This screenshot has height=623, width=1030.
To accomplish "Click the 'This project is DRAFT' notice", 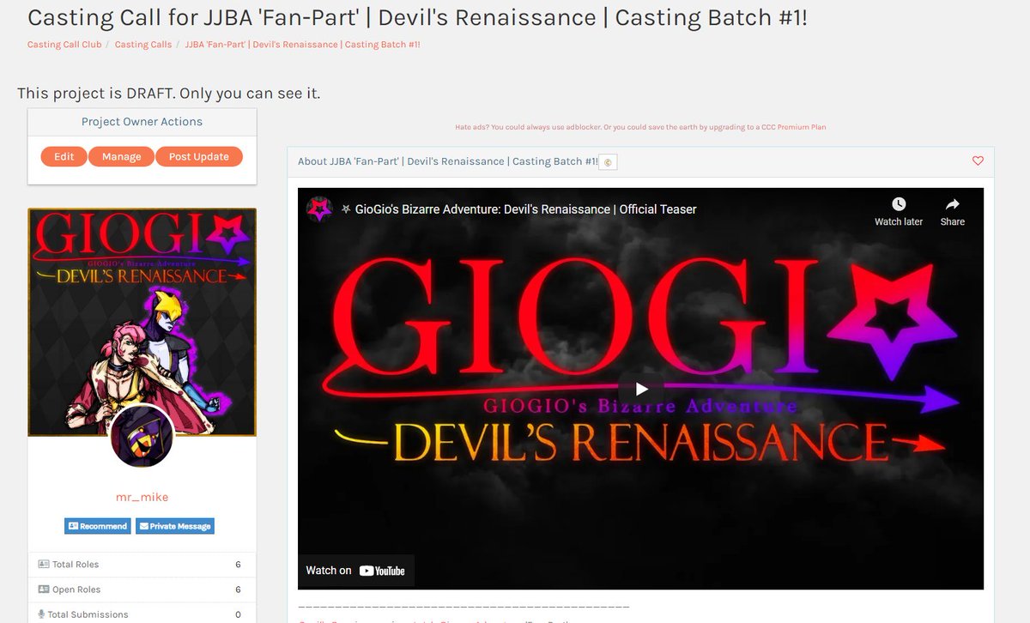I will click(x=169, y=93).
